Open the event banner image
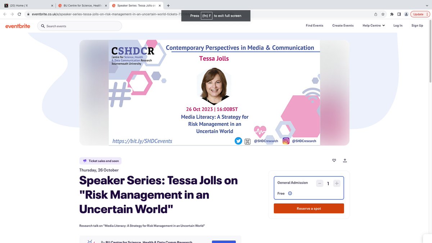Image resolution: width=432 pixels, height=243 pixels. click(214, 93)
